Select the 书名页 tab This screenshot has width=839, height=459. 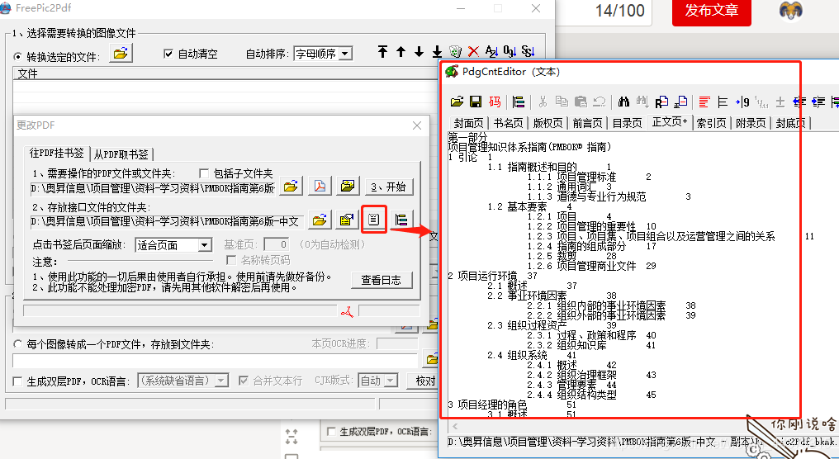point(508,123)
